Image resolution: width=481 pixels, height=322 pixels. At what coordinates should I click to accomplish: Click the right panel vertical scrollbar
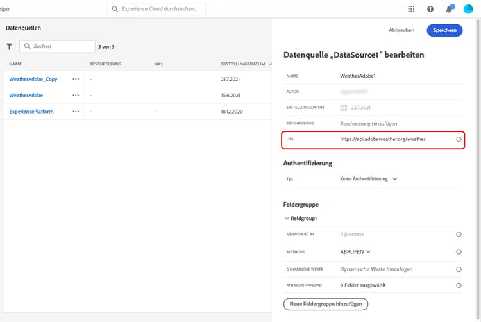477,170
